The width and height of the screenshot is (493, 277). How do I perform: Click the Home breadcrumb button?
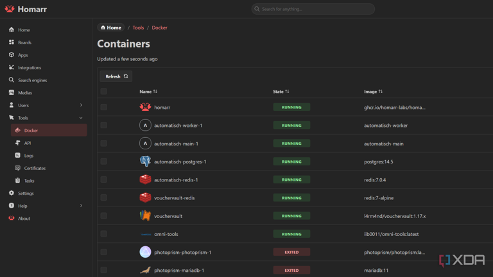(111, 28)
